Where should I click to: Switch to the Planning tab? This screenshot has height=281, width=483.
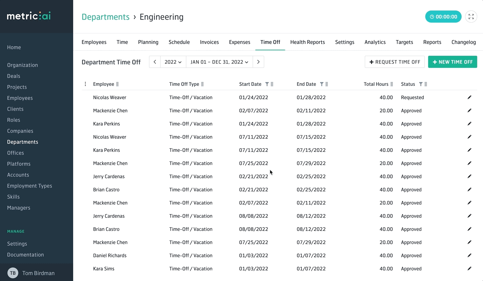point(148,42)
